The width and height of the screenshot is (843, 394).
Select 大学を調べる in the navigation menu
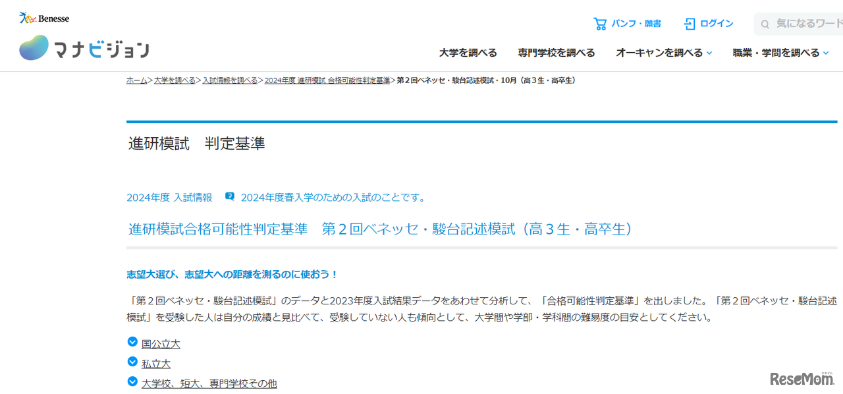coord(468,52)
